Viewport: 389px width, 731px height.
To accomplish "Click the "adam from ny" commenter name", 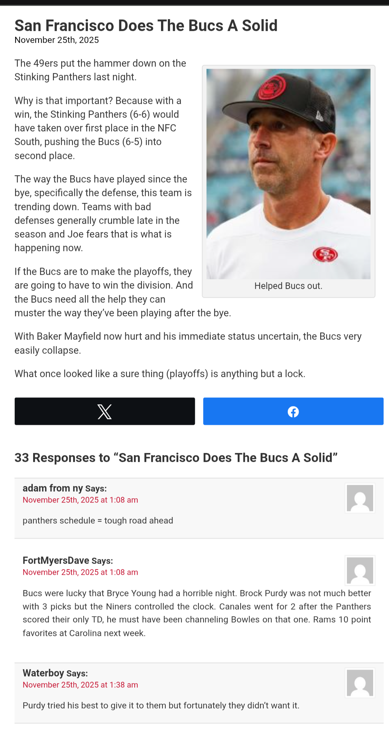I will pyautogui.click(x=53, y=488).
